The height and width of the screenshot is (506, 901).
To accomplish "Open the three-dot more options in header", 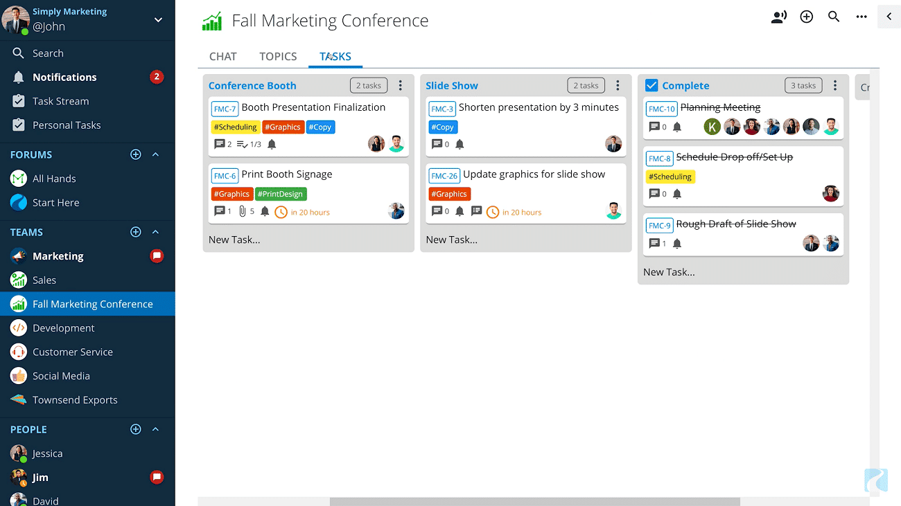I will click(x=861, y=17).
